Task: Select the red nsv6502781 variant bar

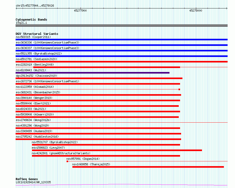Action: click(x=121, y=62)
